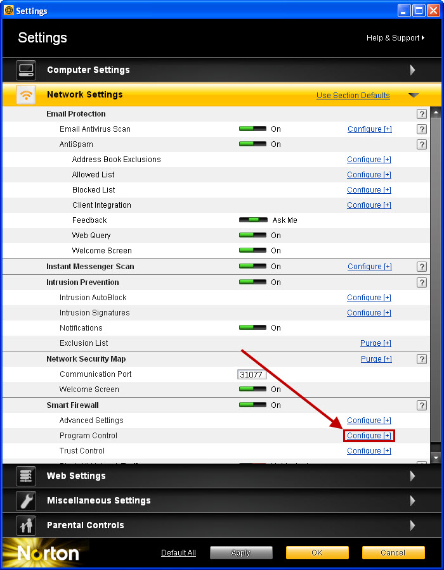
Task: Toggle Instant Messenger Scan switch
Action: coord(252,266)
